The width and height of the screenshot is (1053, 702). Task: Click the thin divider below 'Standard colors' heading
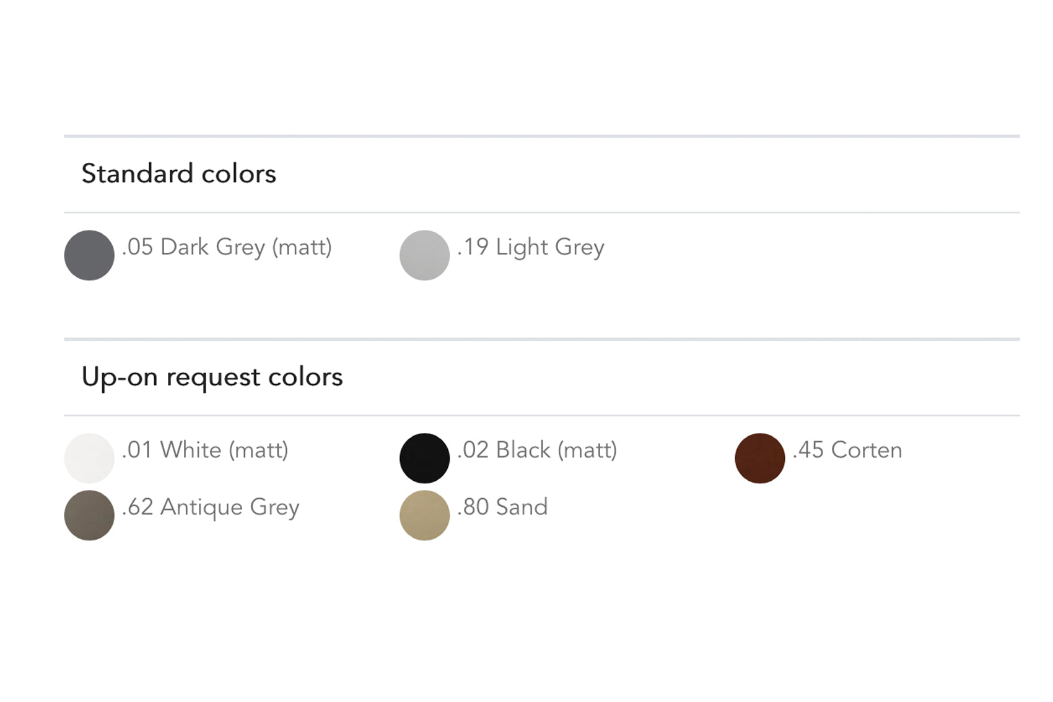tap(541, 213)
